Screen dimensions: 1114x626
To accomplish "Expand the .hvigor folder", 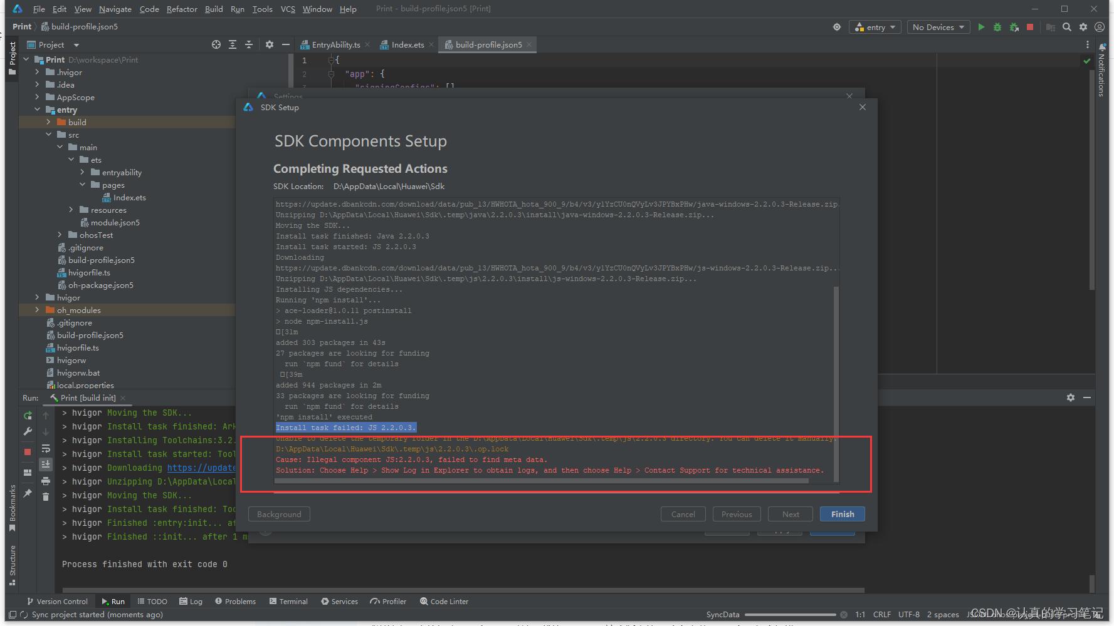I will [37, 72].
